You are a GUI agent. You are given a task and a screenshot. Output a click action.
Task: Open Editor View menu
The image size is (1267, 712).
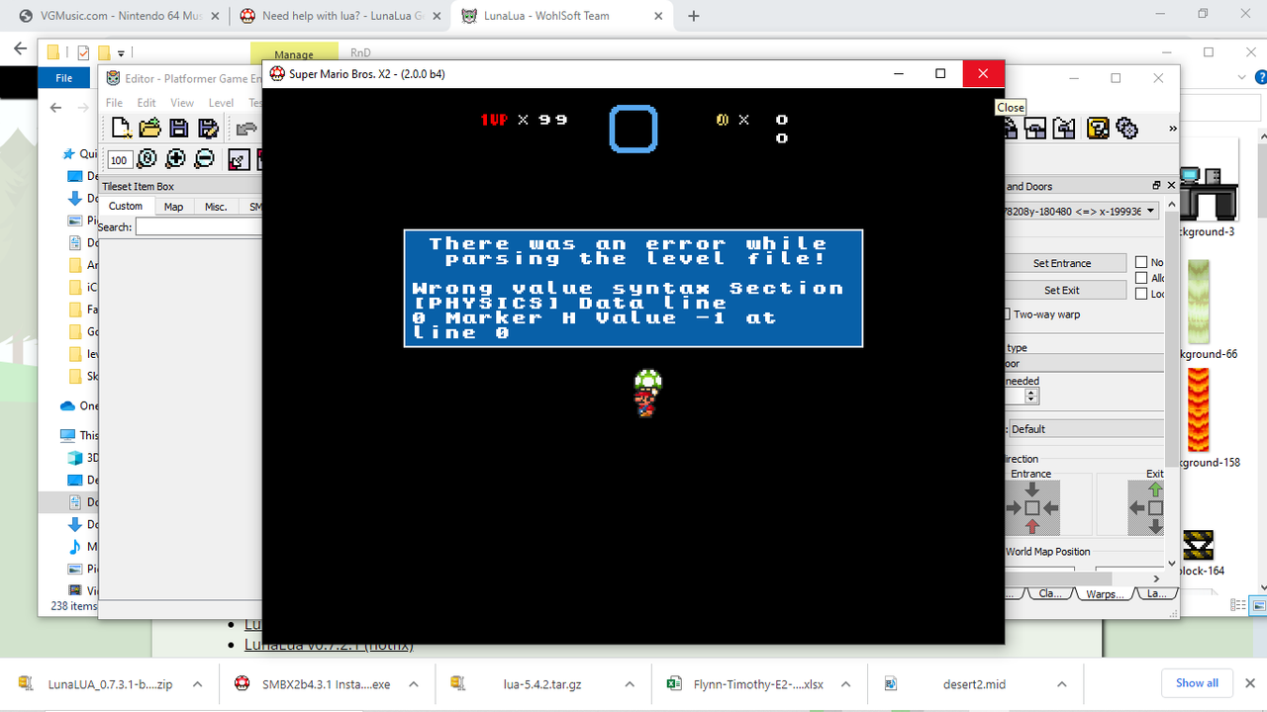pyautogui.click(x=182, y=103)
